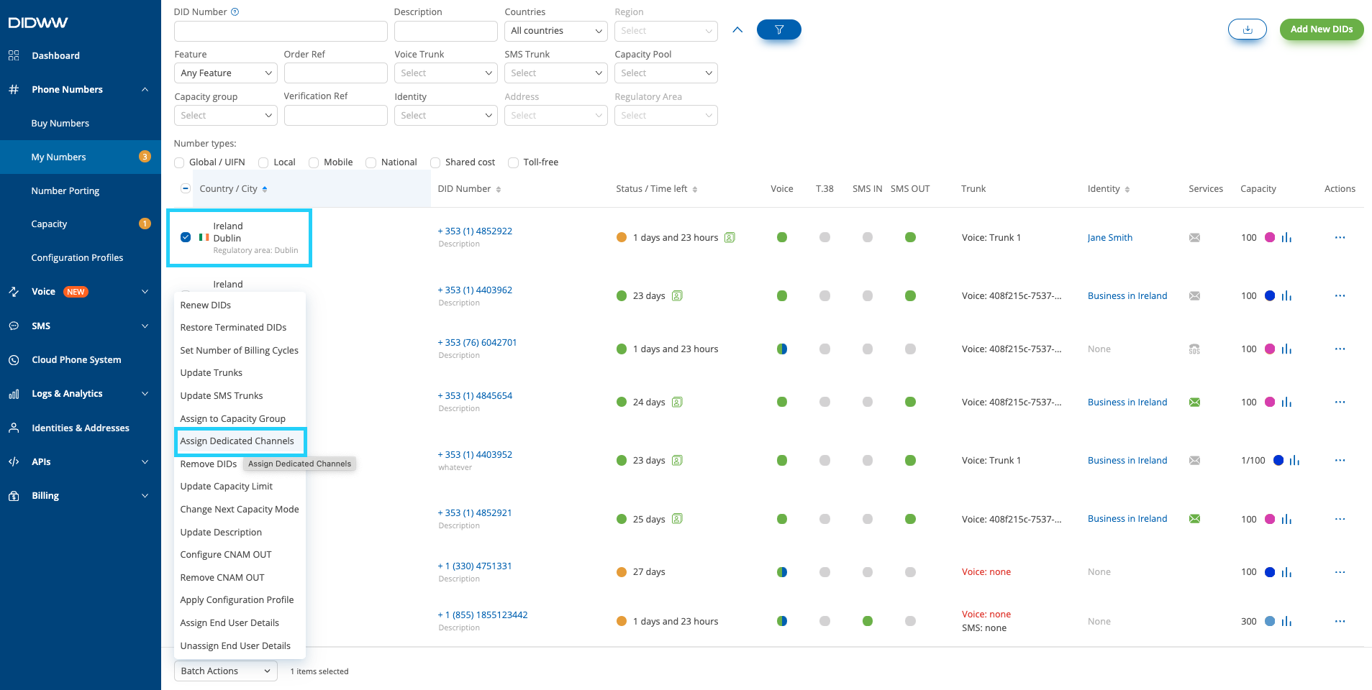Viewport: 1372px width, 690px height.
Task: Open actions menu for +1 (855) 1855123442
Action: pyautogui.click(x=1339, y=621)
